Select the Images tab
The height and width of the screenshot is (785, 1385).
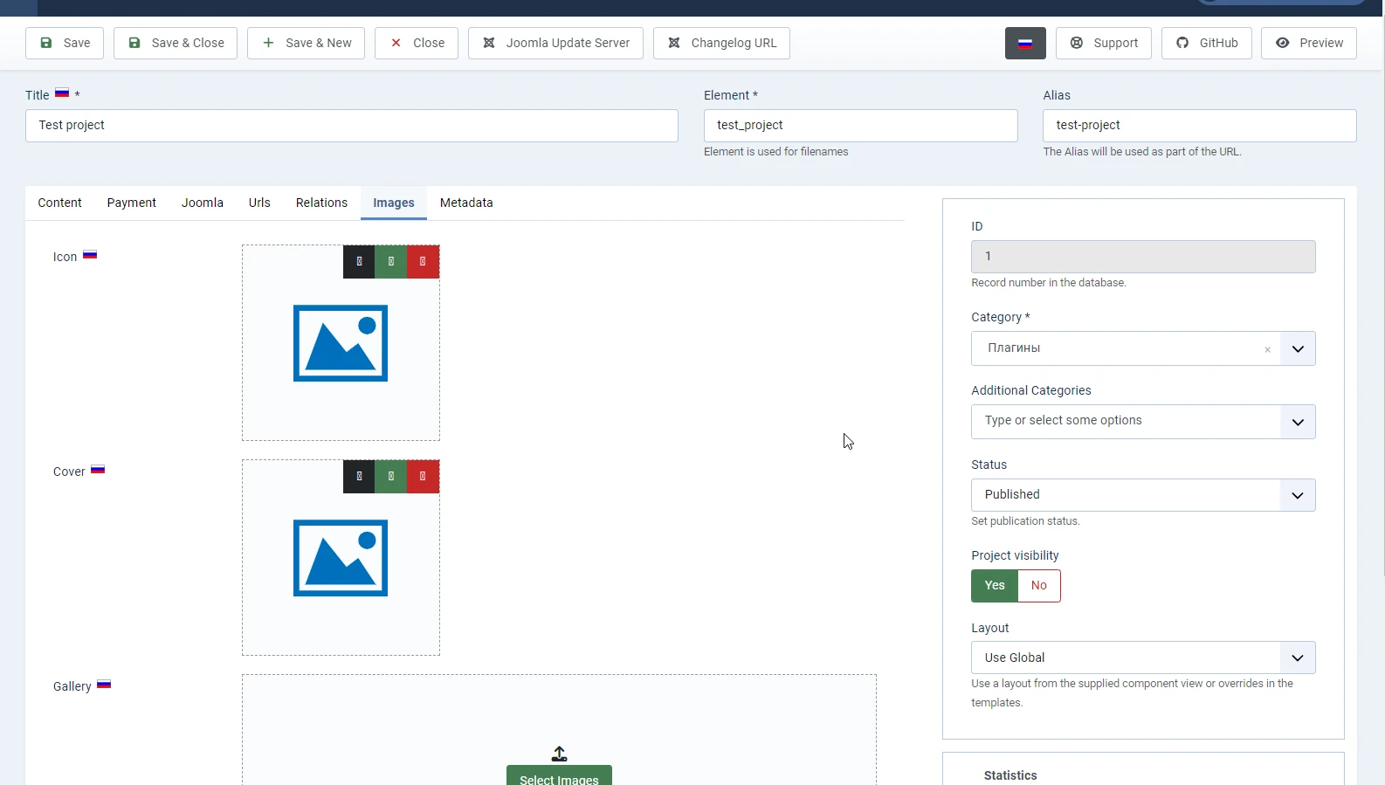394,203
